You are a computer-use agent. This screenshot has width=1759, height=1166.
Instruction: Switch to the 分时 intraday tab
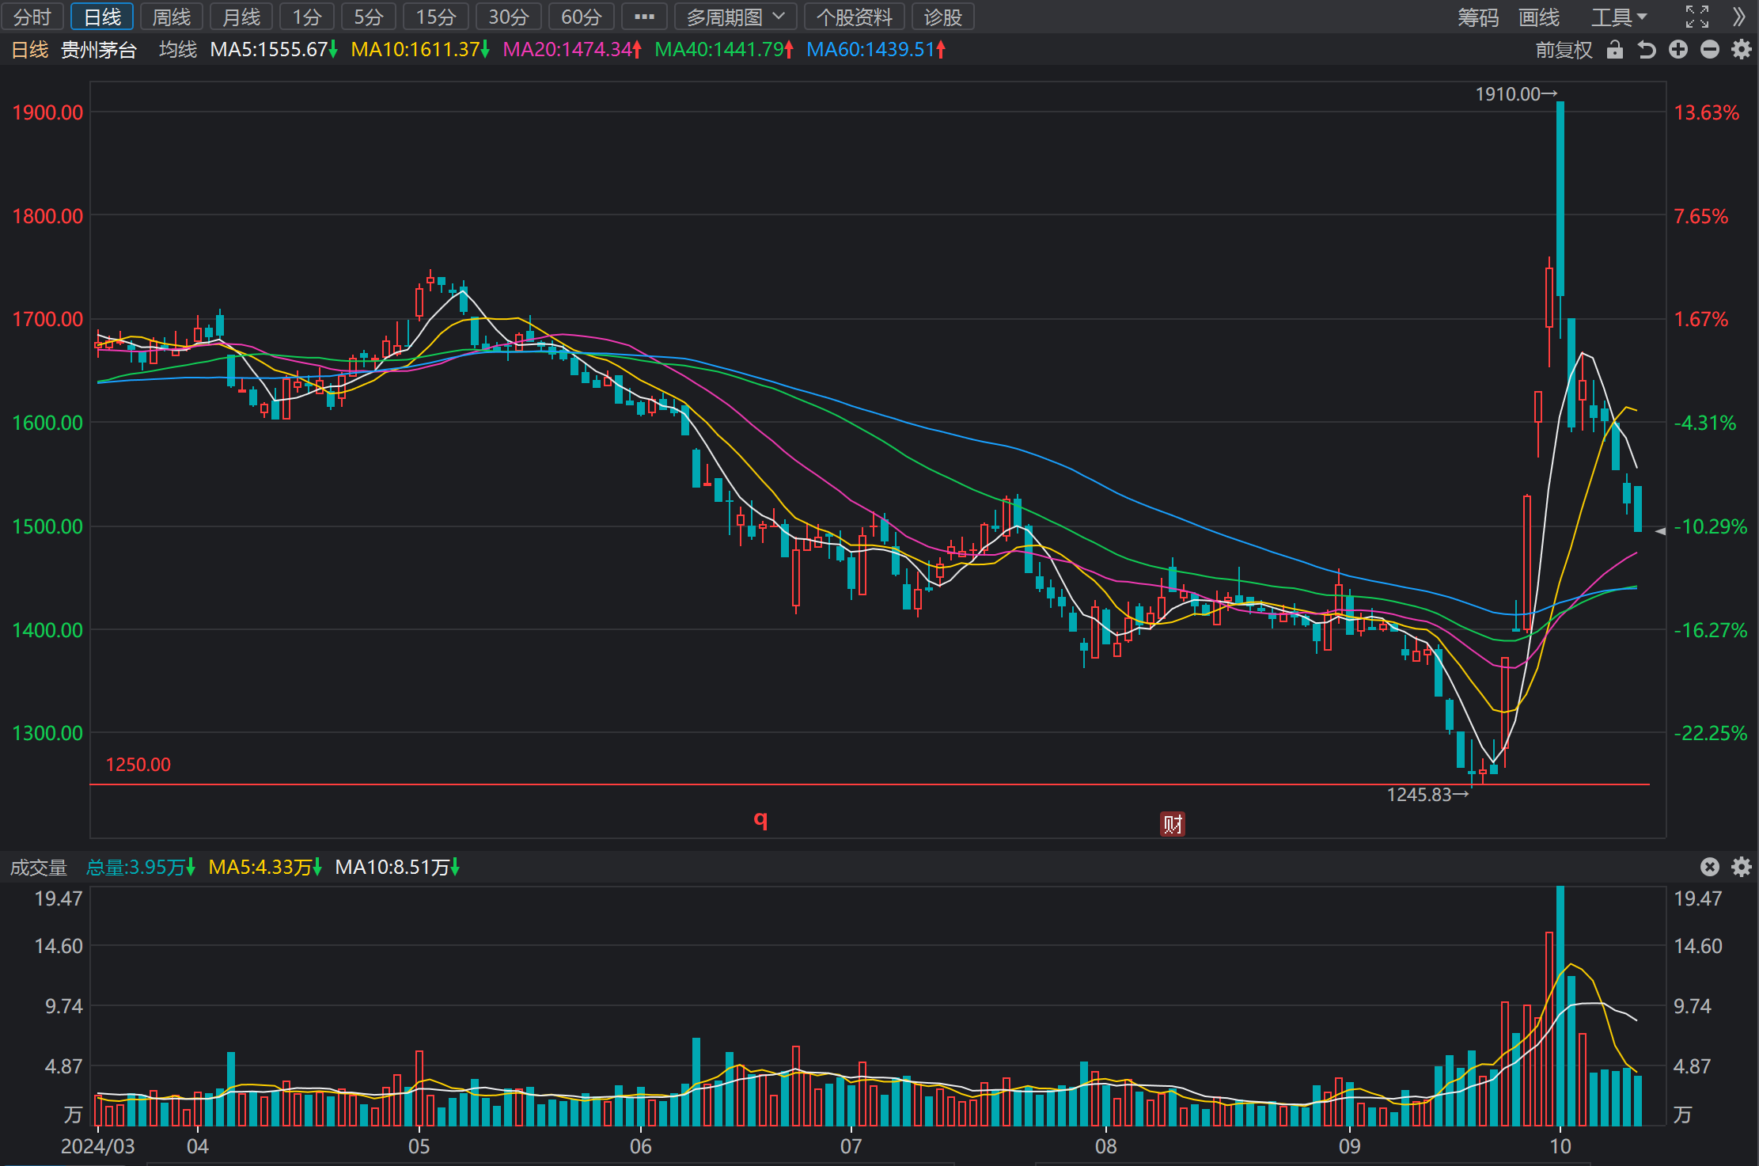click(x=32, y=17)
